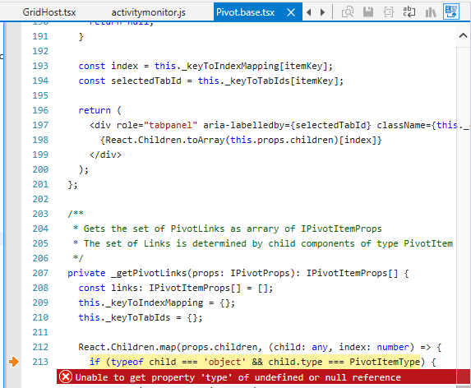Click the pretty print braces icon
The height and width of the screenshot is (388, 471).
pos(389,12)
